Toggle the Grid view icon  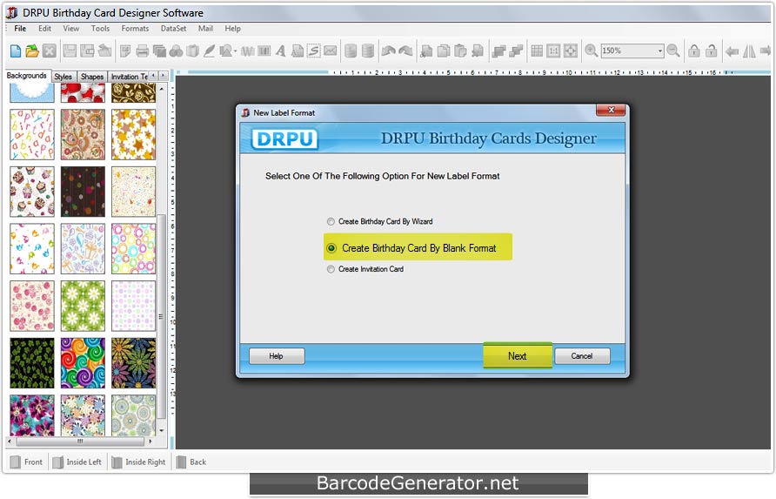pos(537,51)
